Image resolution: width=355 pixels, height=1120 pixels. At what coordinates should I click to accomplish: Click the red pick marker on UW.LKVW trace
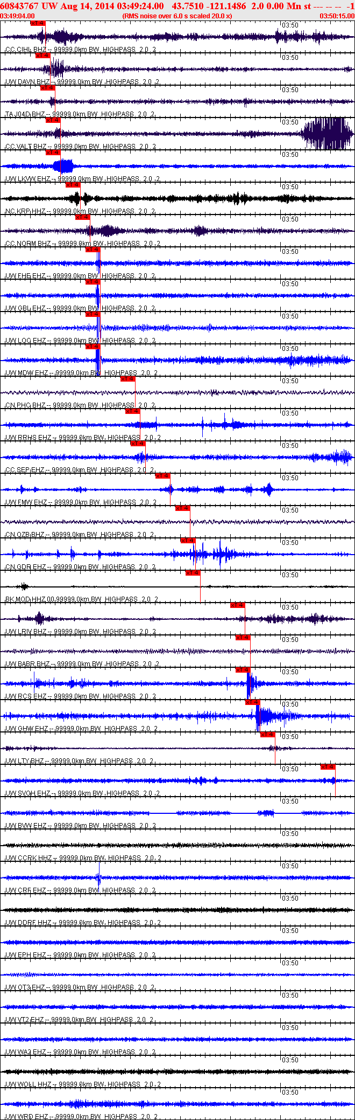tap(53, 153)
